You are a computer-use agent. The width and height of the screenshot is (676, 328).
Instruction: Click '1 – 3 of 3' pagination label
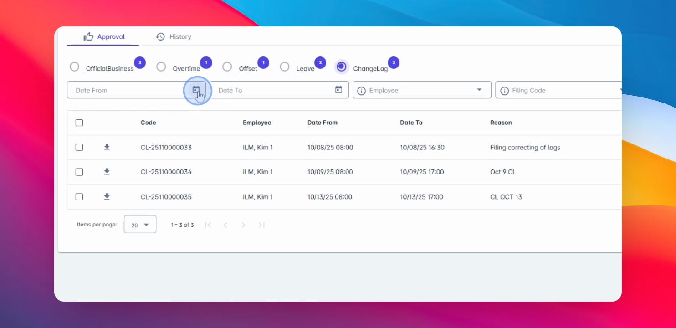coord(182,225)
